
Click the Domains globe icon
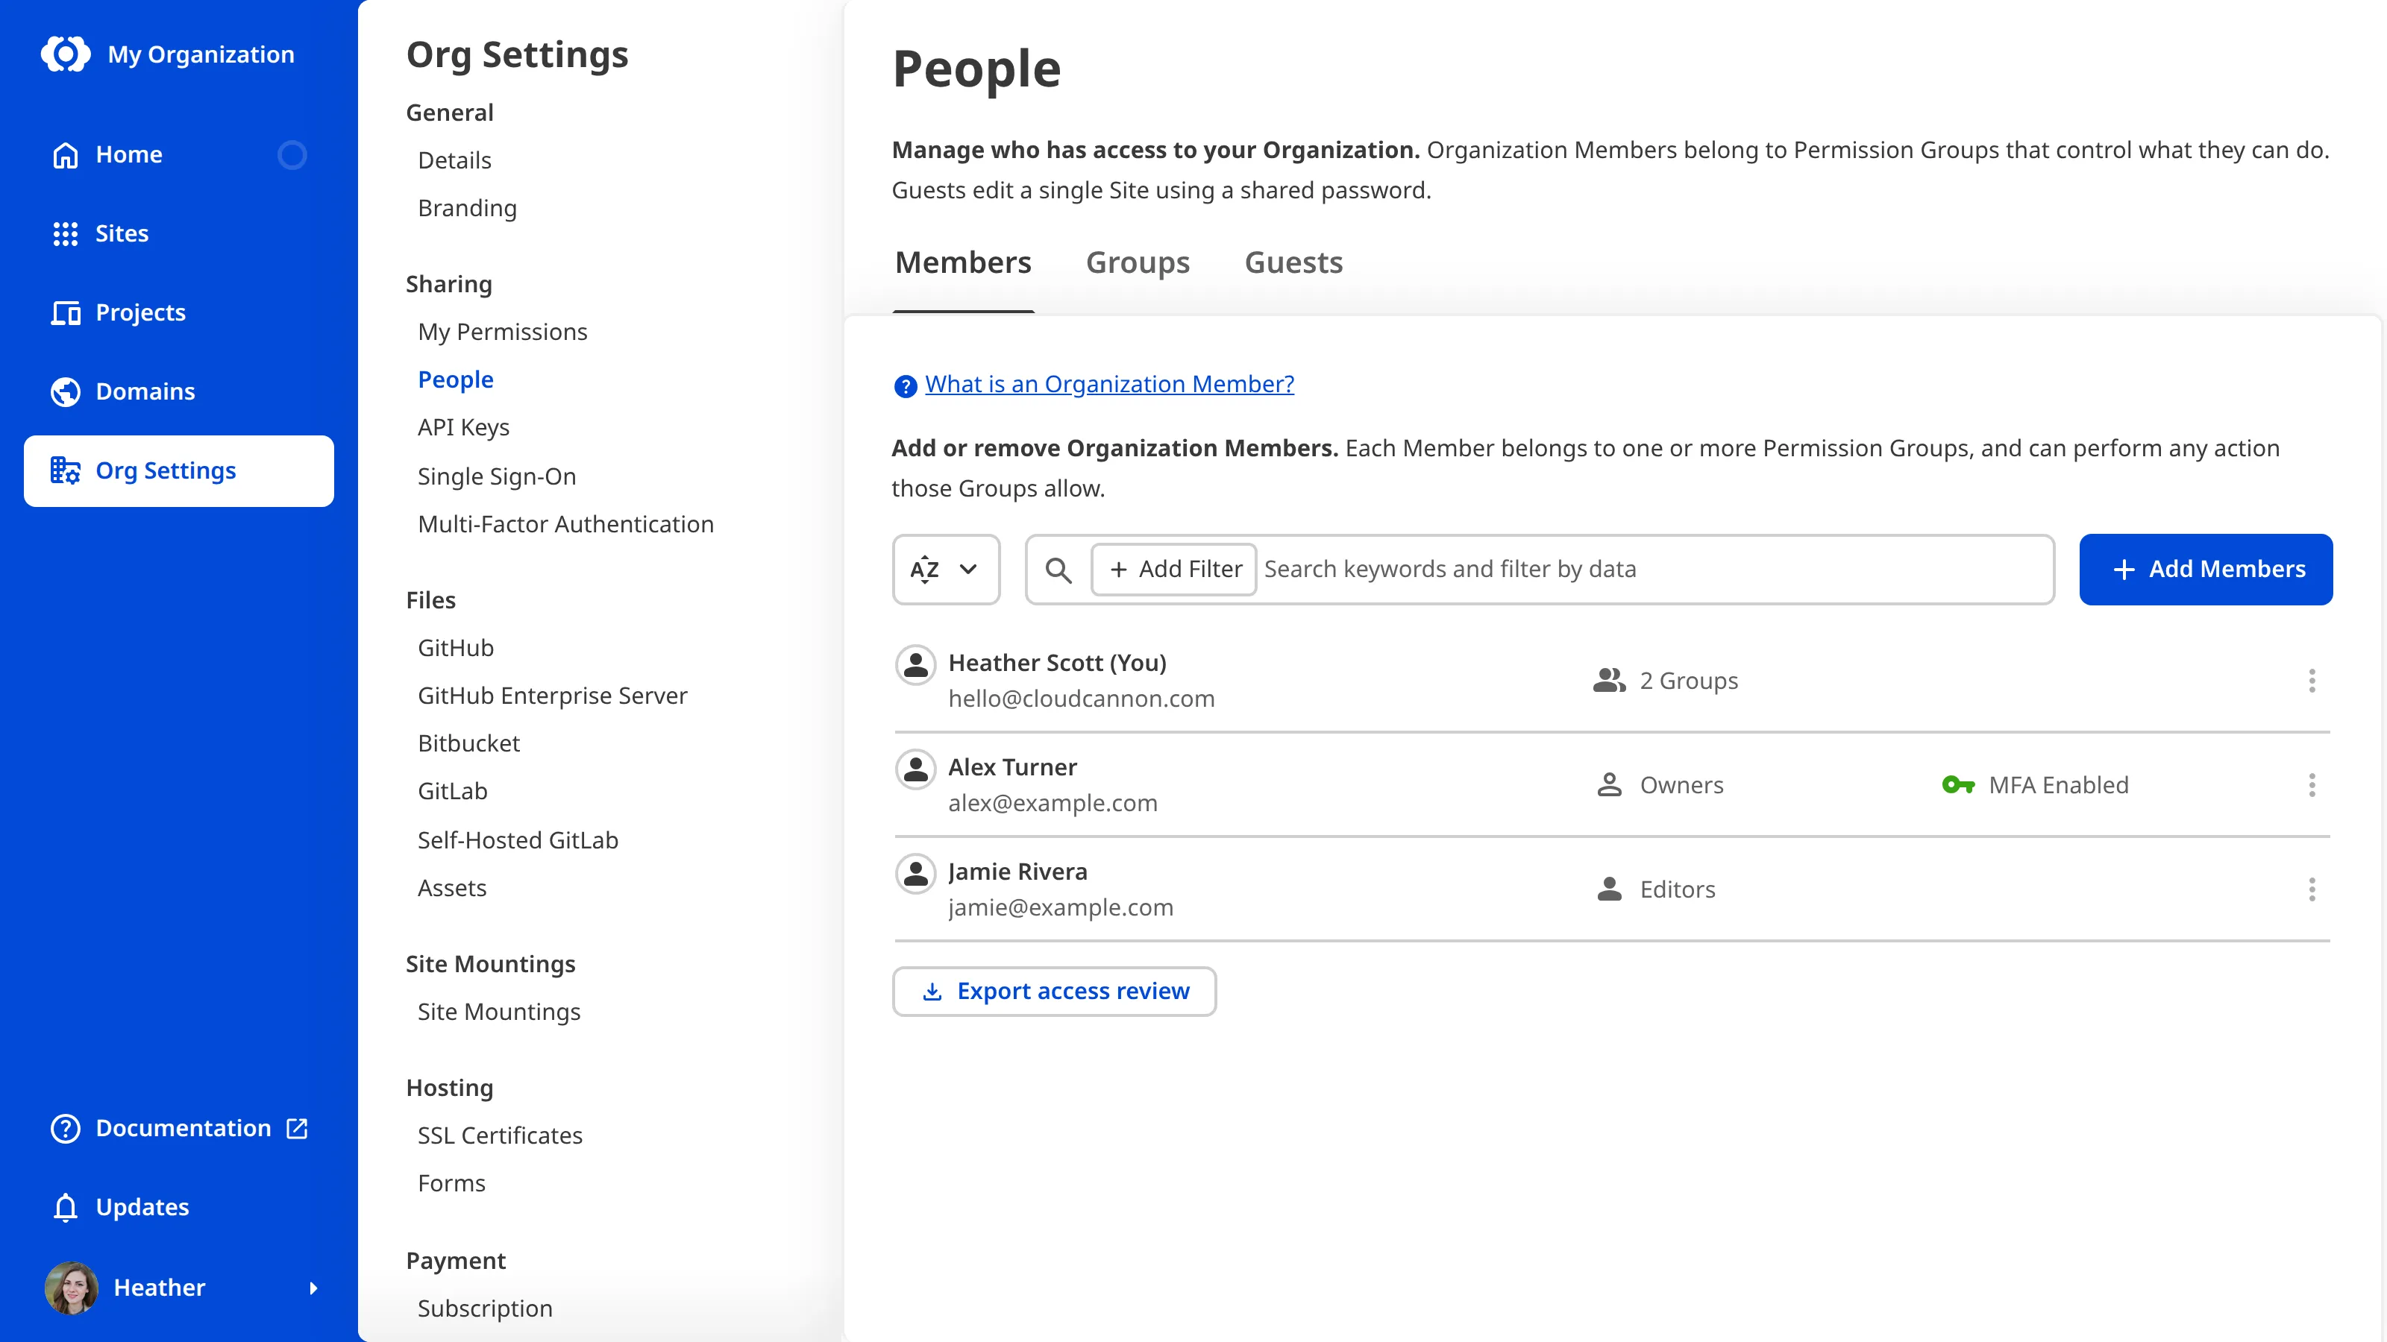point(65,391)
